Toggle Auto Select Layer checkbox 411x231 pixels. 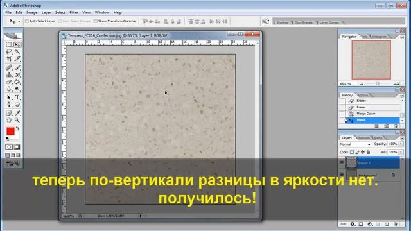[x=27, y=21]
